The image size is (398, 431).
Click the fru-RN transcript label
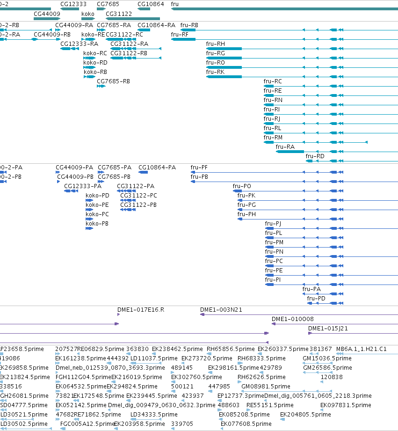pyautogui.click(x=273, y=100)
